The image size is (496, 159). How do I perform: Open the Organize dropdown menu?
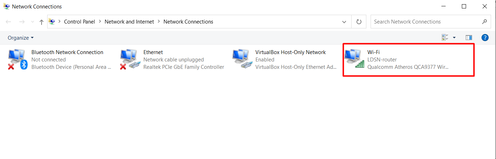(x=21, y=38)
